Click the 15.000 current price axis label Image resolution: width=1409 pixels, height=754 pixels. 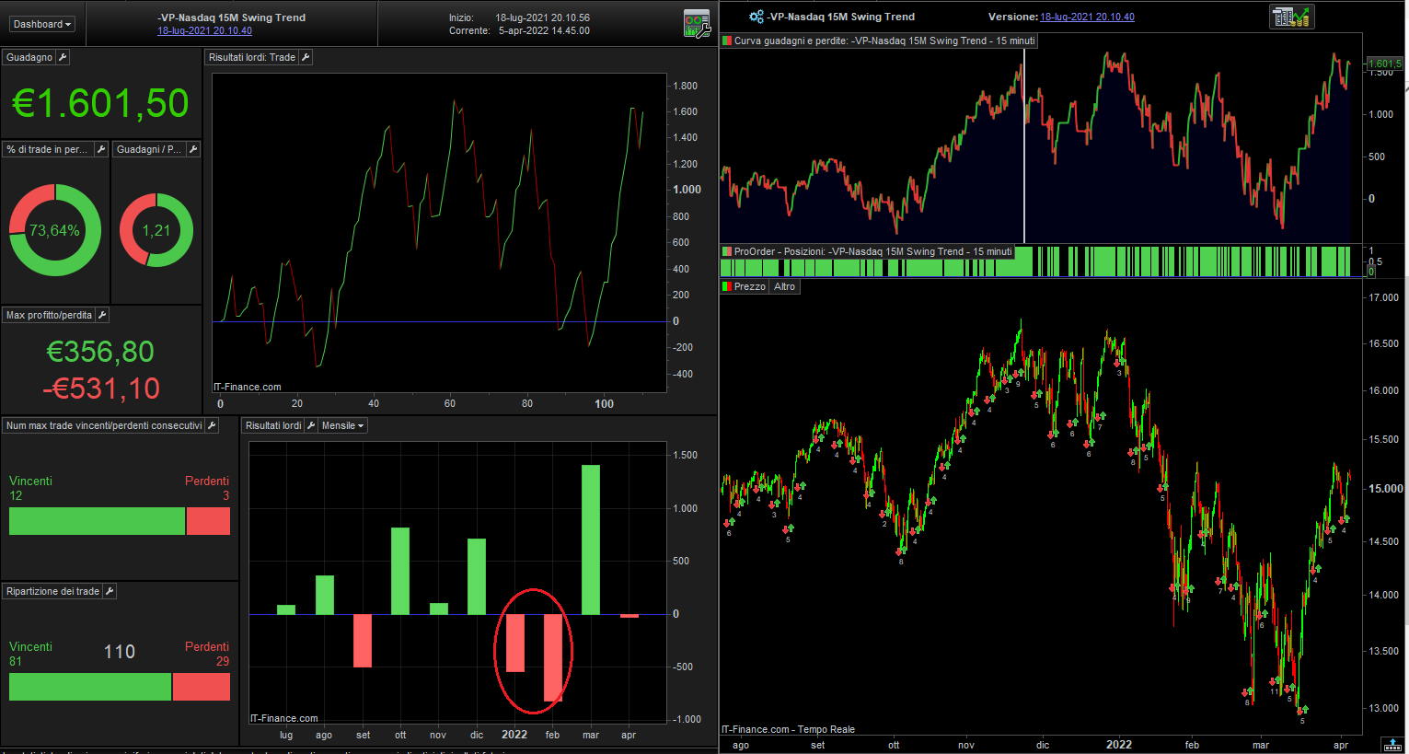[1386, 489]
